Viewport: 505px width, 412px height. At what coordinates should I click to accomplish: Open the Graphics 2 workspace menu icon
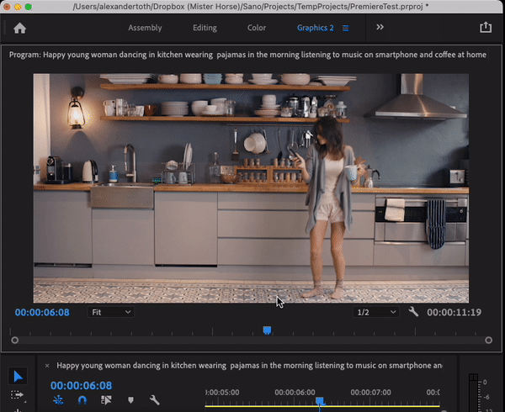(346, 29)
